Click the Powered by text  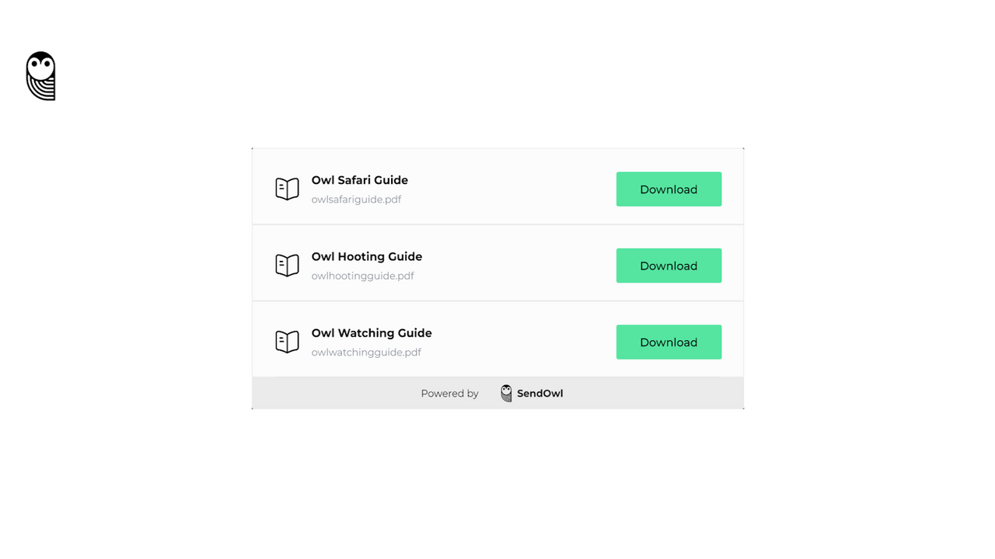point(449,393)
